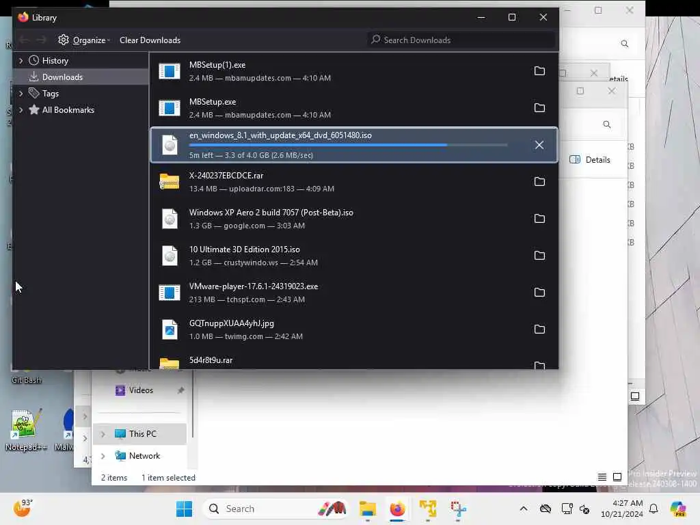Show 10 Ultimate 3D Edition iso in folder
The width and height of the screenshot is (700, 525).
point(539,256)
